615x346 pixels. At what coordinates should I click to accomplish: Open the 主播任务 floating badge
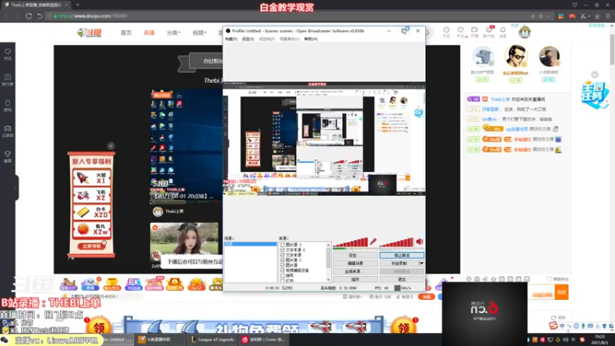(595, 95)
